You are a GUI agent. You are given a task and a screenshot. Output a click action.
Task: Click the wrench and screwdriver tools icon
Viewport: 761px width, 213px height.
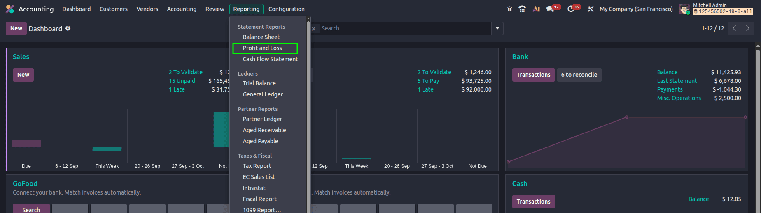click(591, 9)
